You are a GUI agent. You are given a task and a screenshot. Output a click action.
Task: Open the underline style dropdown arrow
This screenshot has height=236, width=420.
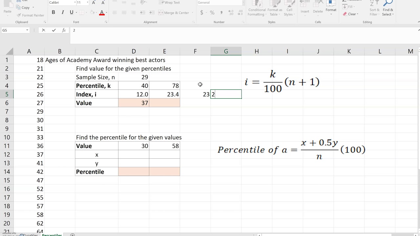click(76, 13)
